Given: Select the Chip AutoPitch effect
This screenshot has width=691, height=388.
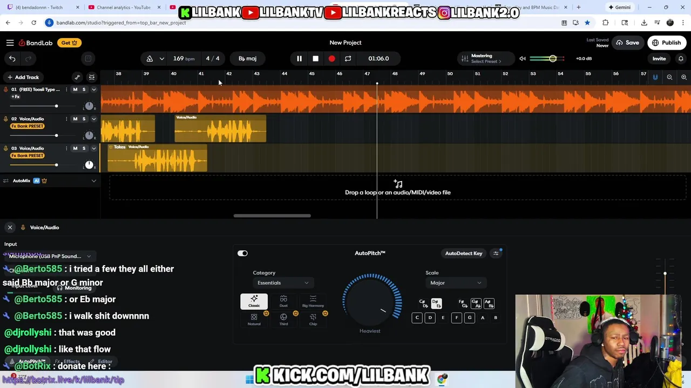Looking at the screenshot, I should 313,319.
